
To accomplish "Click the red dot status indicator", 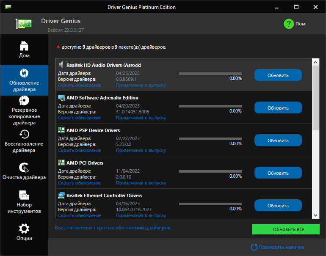I will pos(58,47).
